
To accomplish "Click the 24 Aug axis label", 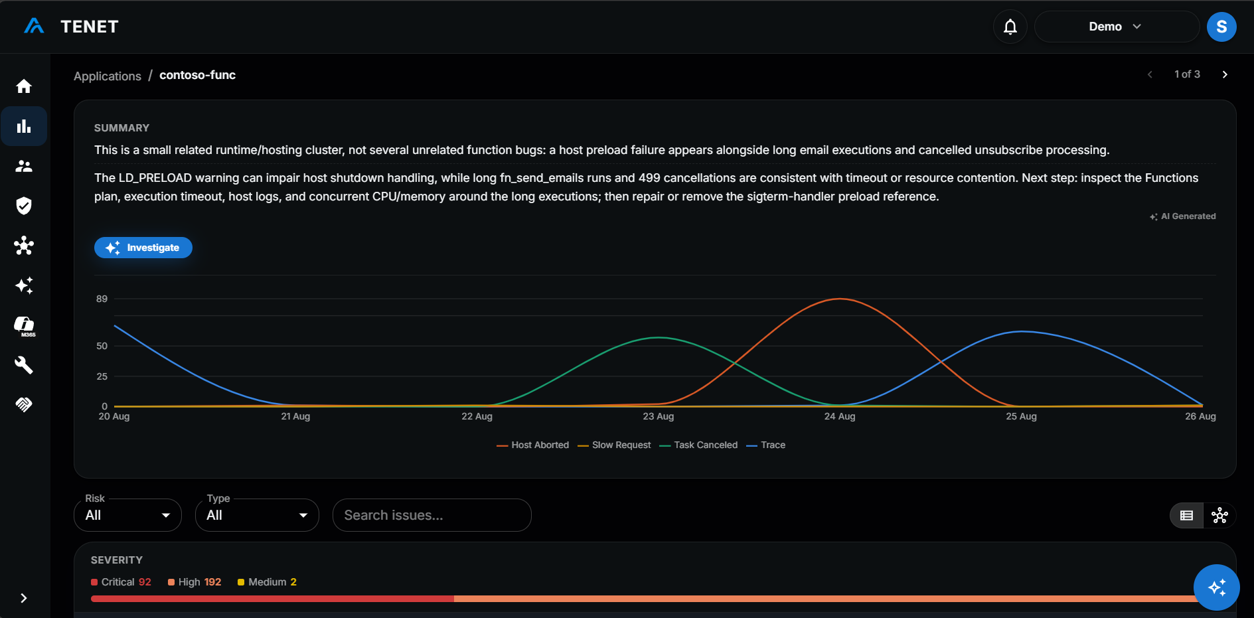I will 840,416.
